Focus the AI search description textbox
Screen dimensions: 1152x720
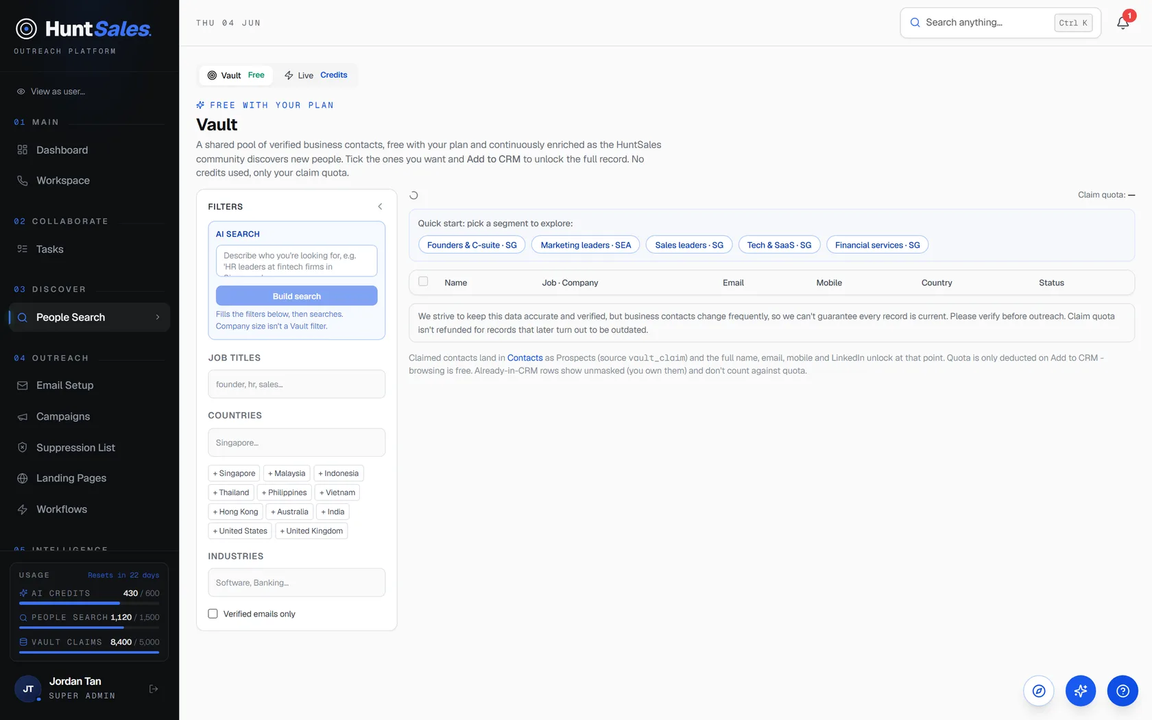coord(296,261)
